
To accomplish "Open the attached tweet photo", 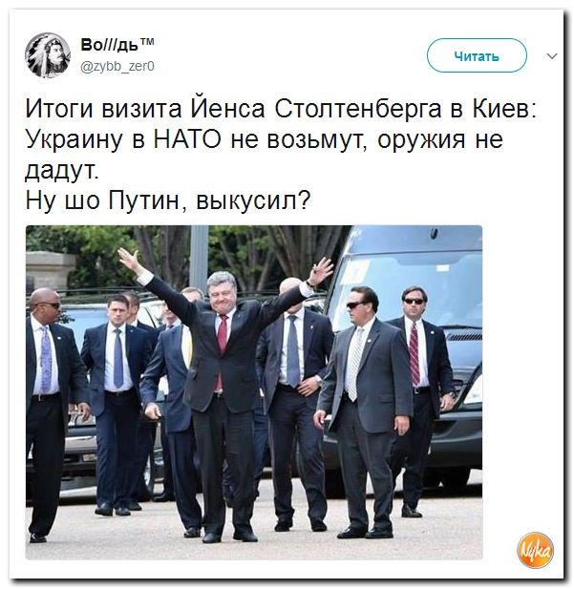I will click(254, 392).
